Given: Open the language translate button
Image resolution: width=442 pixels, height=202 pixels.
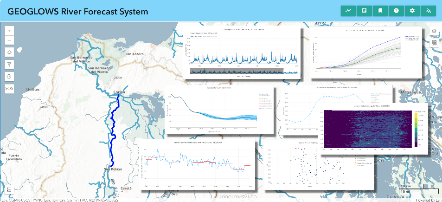Looking at the screenshot, I should click(428, 11).
